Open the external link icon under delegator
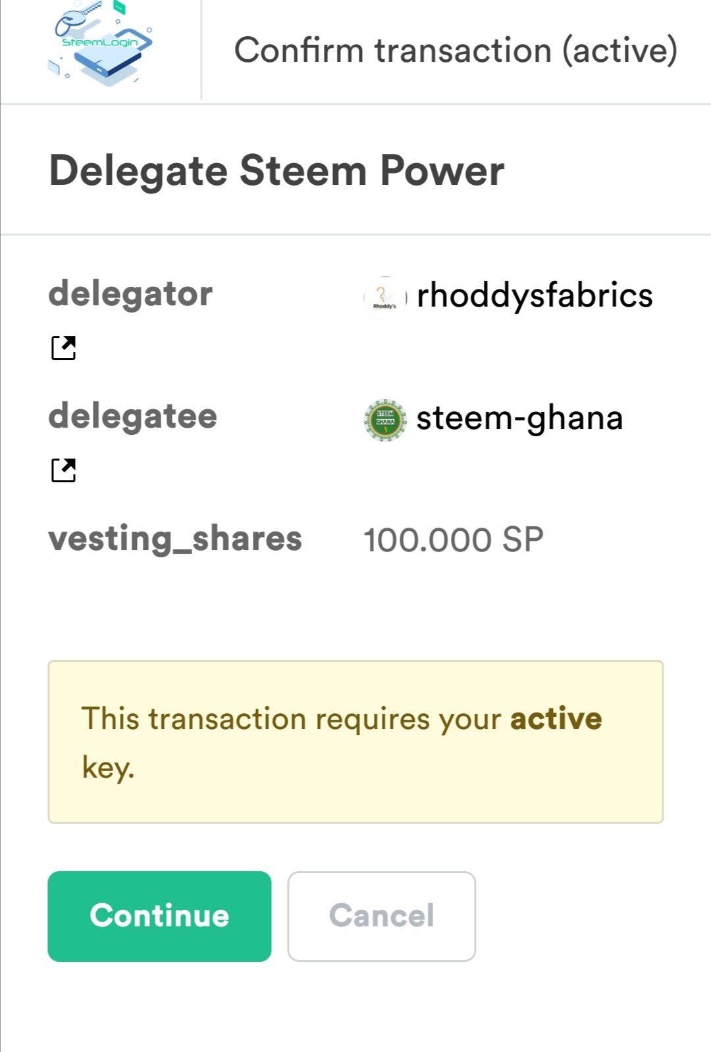Image resolution: width=711 pixels, height=1052 pixels. (64, 348)
